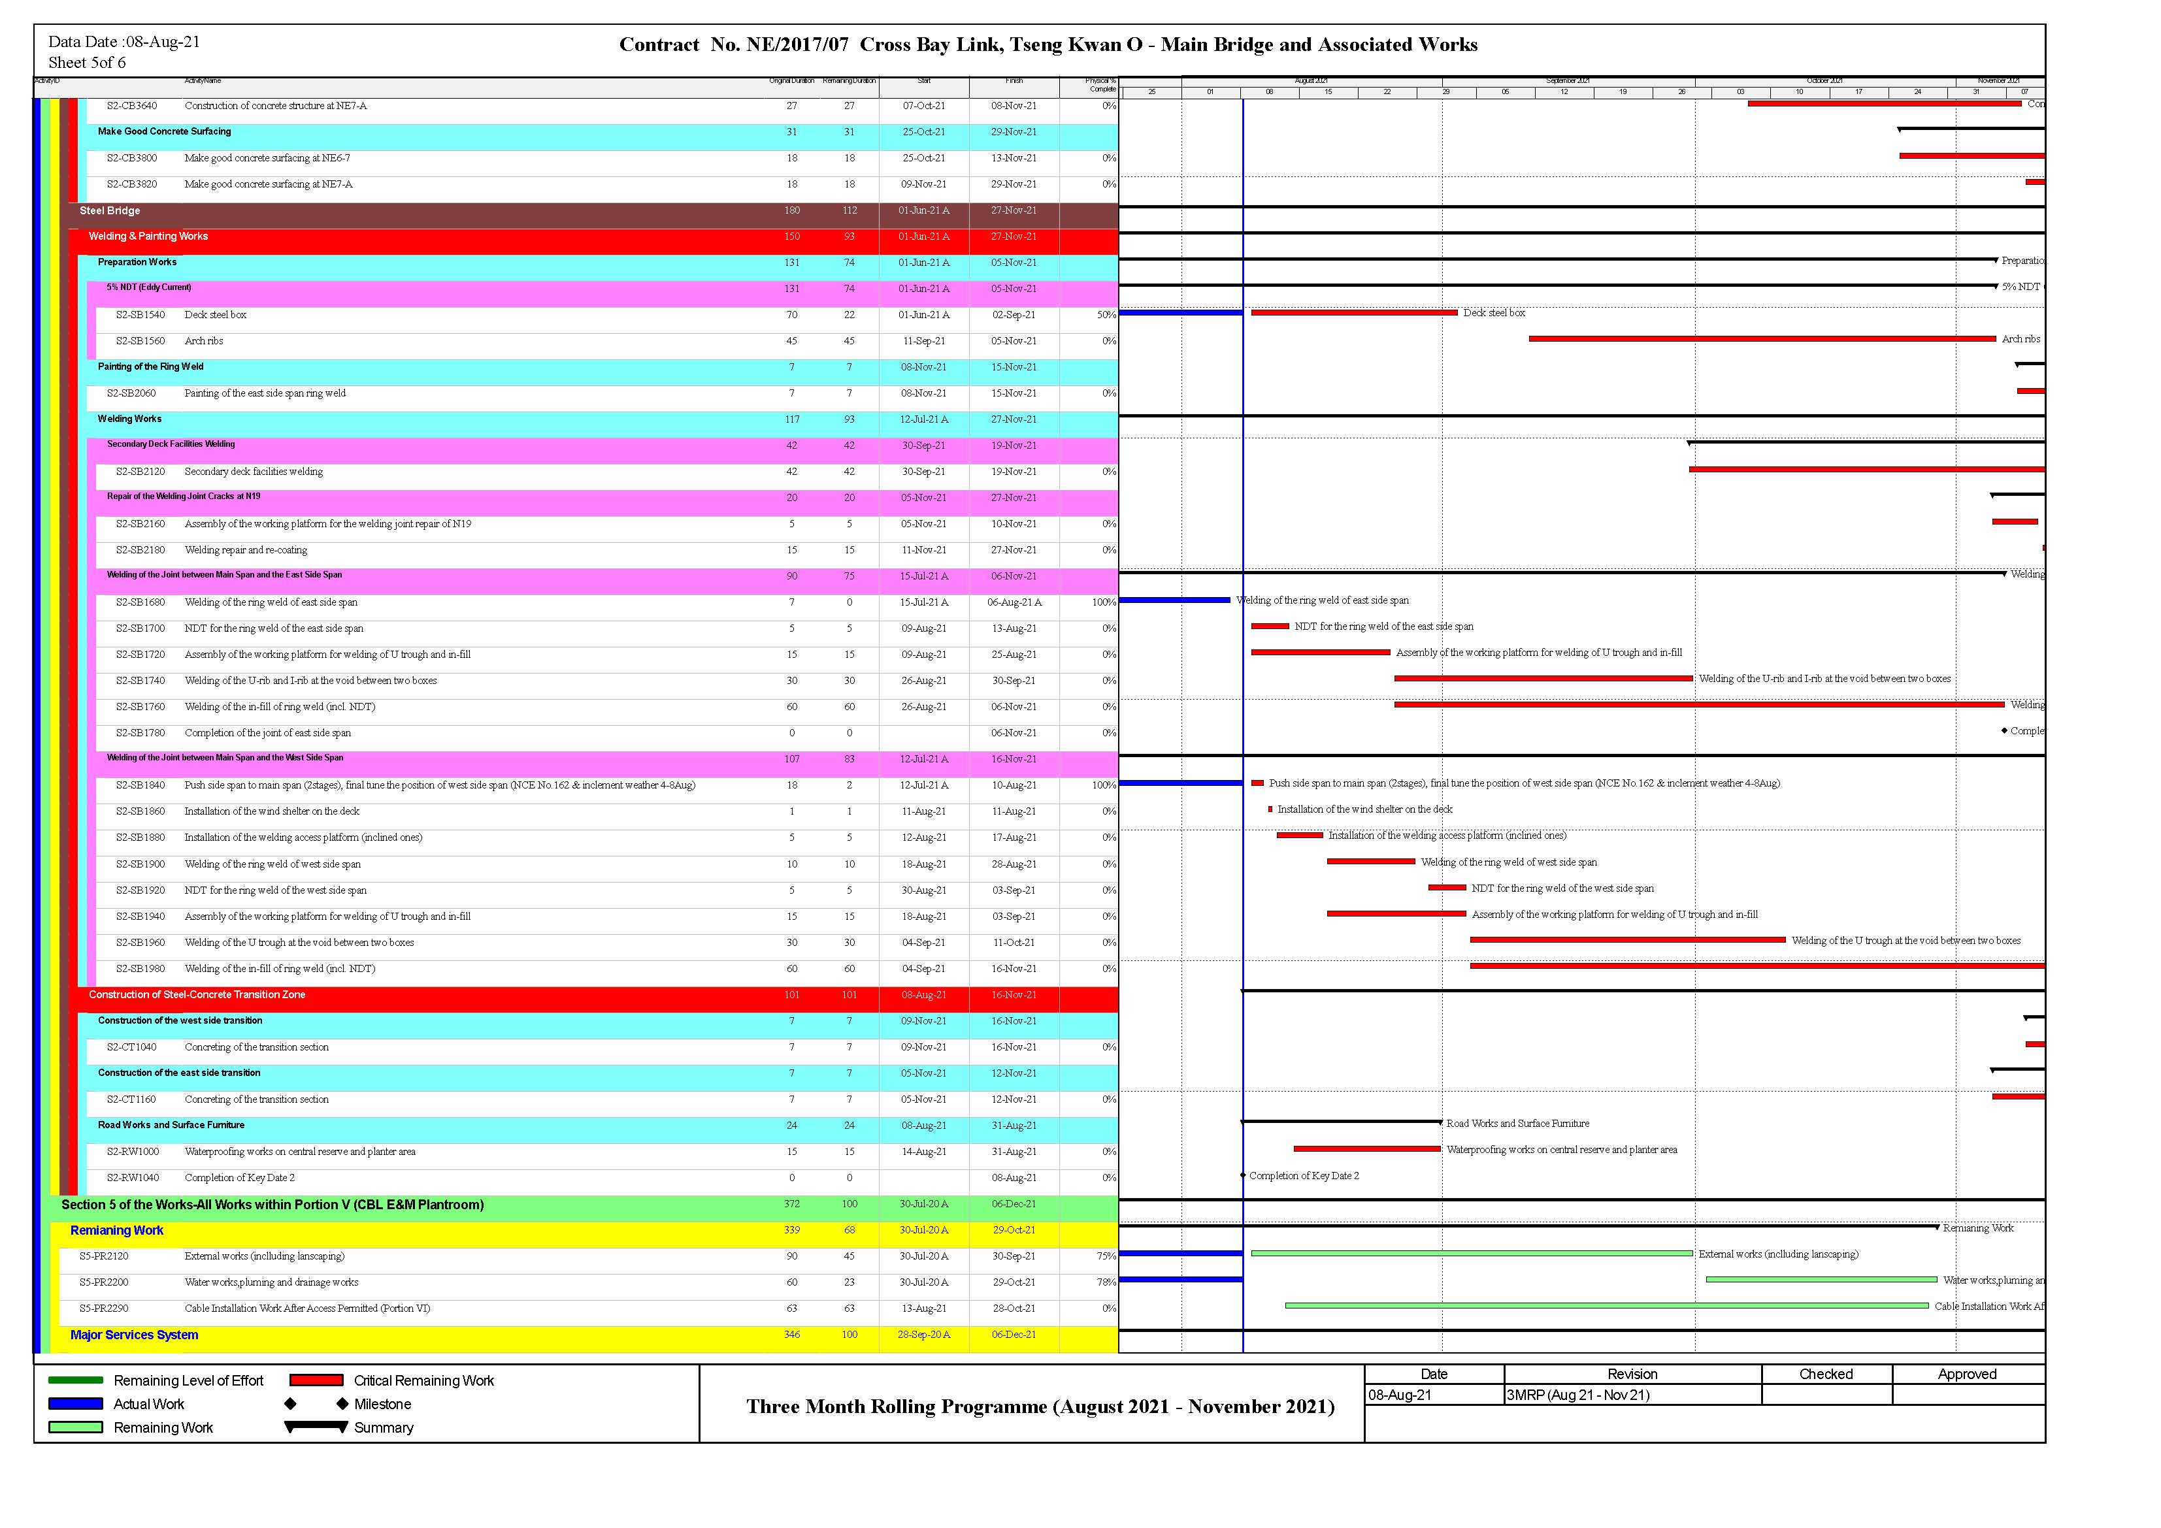Screen dimensions: 2161x1528
Task: Click the black Summary bar symbol in legend
Action: (316, 1427)
